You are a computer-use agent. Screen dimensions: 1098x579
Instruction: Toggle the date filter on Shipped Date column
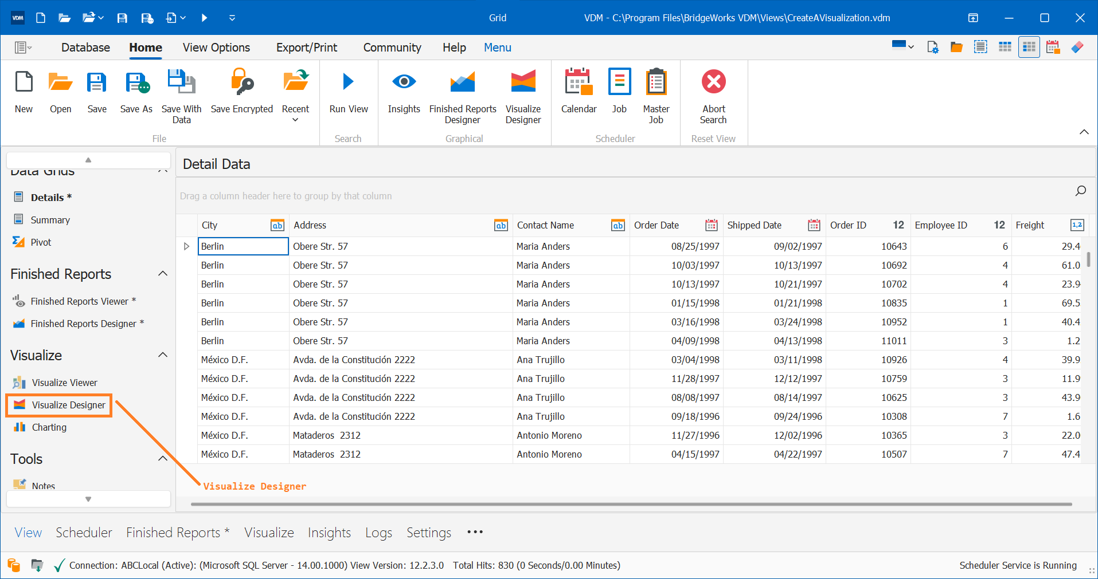coord(814,225)
